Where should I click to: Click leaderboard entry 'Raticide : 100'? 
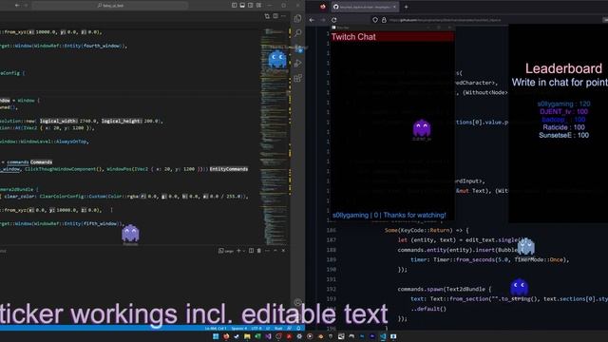point(563,127)
